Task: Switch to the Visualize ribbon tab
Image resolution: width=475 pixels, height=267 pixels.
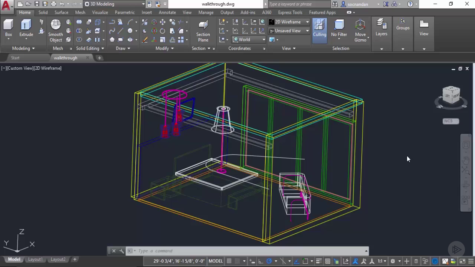Action: (100, 12)
